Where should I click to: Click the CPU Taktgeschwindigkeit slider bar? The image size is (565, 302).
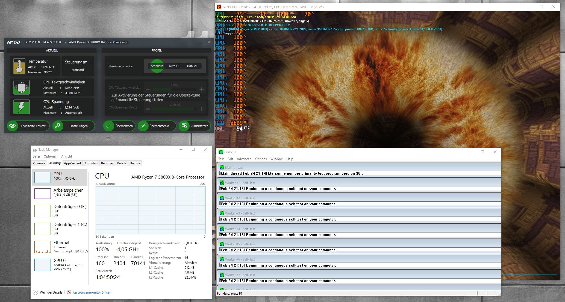coord(174,89)
